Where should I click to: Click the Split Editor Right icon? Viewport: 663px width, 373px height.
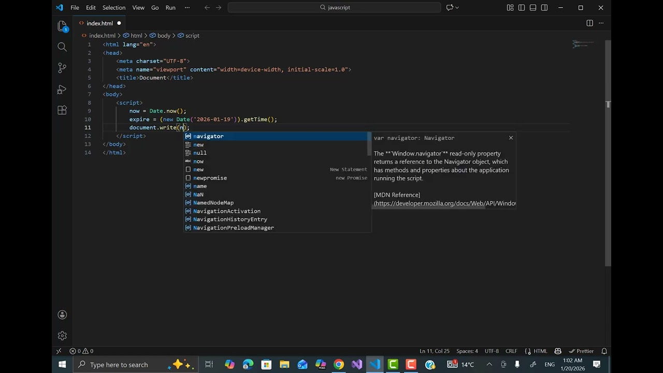[x=589, y=23]
